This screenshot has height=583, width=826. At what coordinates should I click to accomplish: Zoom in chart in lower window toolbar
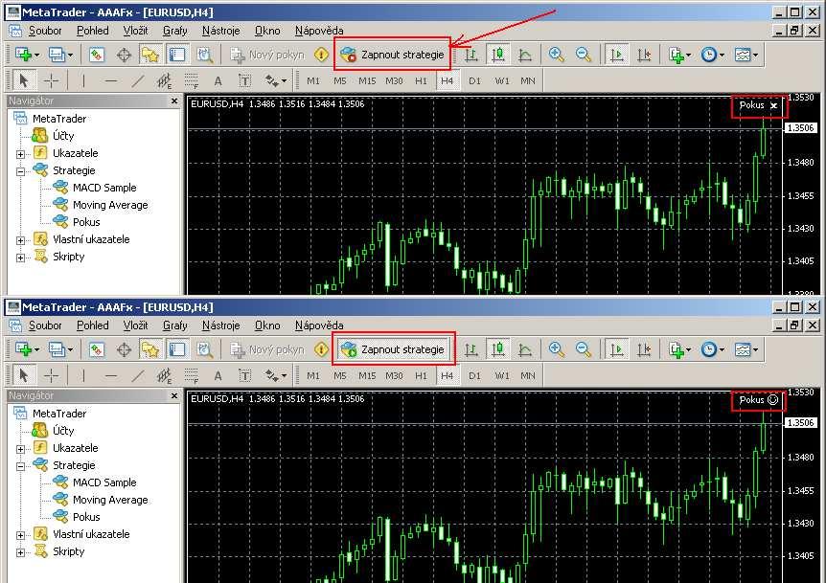click(x=557, y=349)
